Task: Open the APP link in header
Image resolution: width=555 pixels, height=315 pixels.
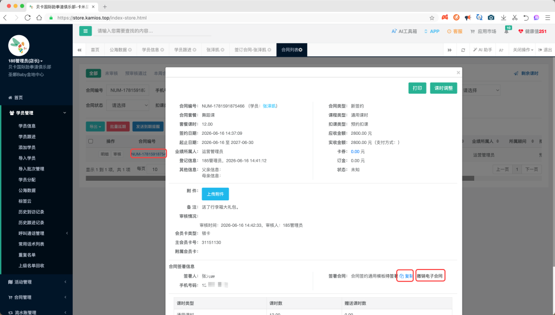Action: (432, 31)
